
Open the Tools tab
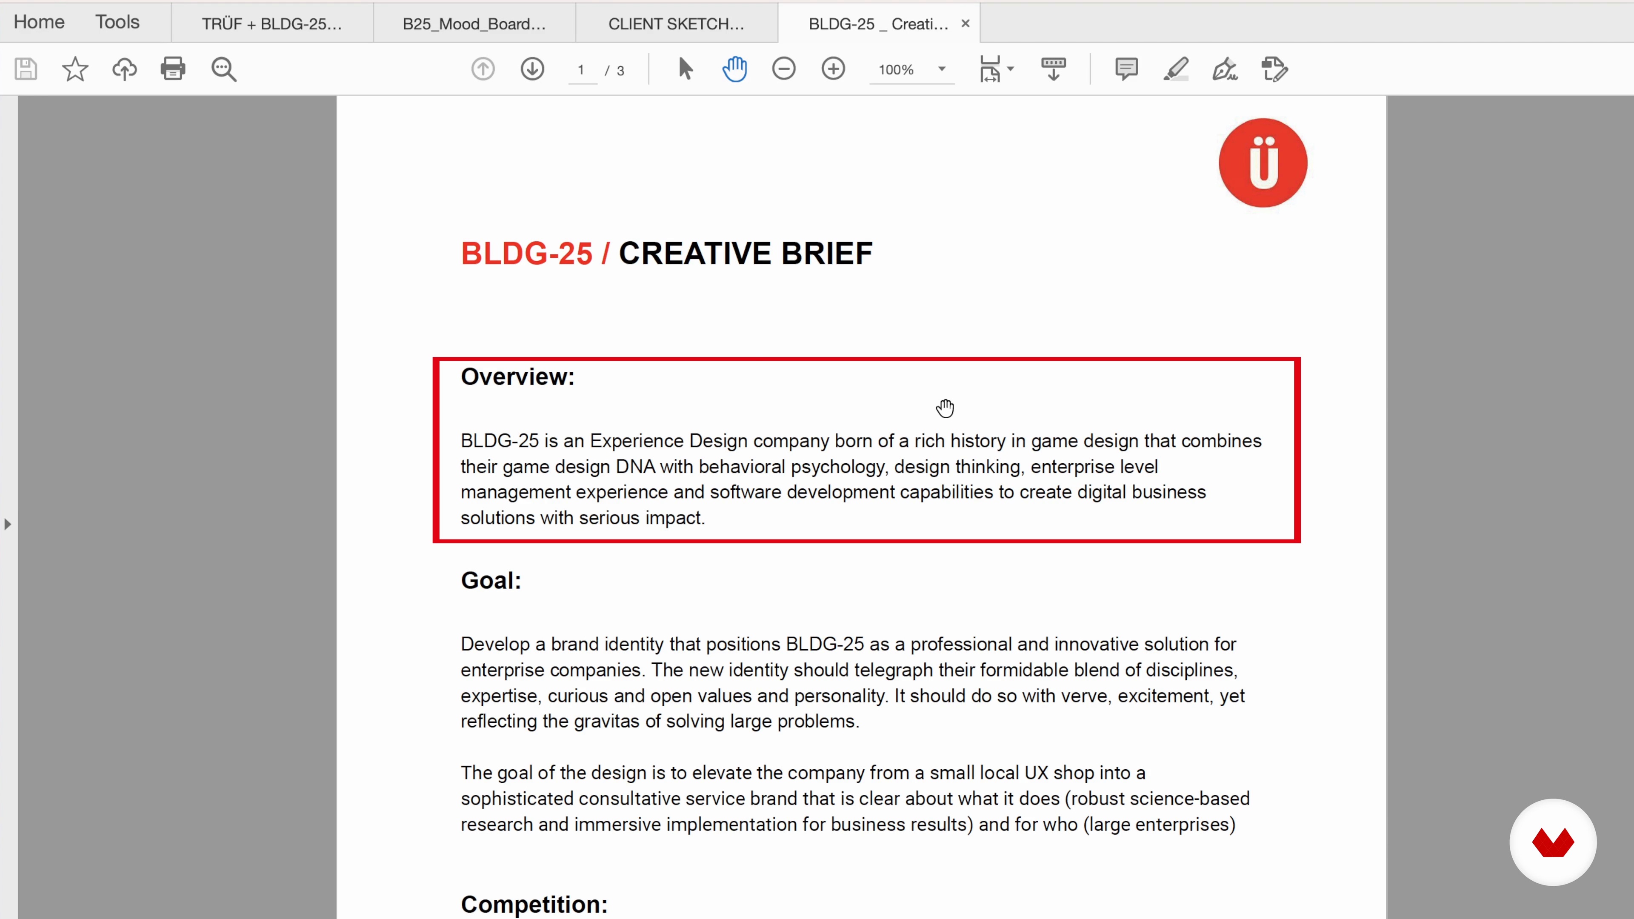(x=117, y=22)
